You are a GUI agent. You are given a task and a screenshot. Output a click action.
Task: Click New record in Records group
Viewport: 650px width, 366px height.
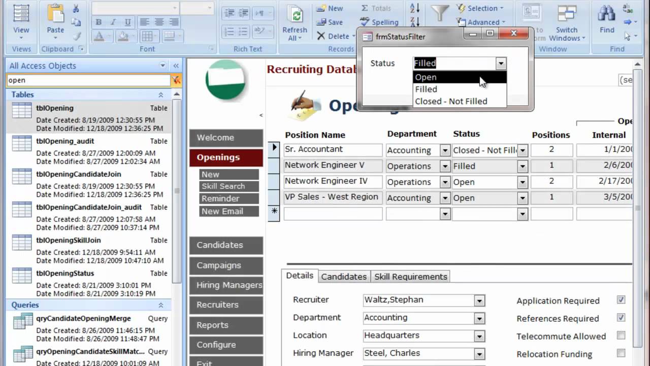click(x=330, y=9)
